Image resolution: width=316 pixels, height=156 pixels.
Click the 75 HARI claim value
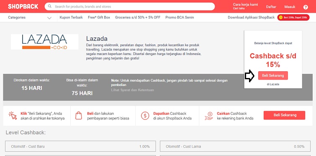[x=82, y=93]
